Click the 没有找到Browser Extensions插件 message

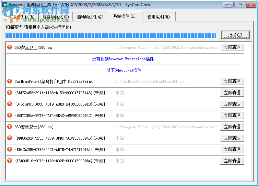click(x=124, y=59)
